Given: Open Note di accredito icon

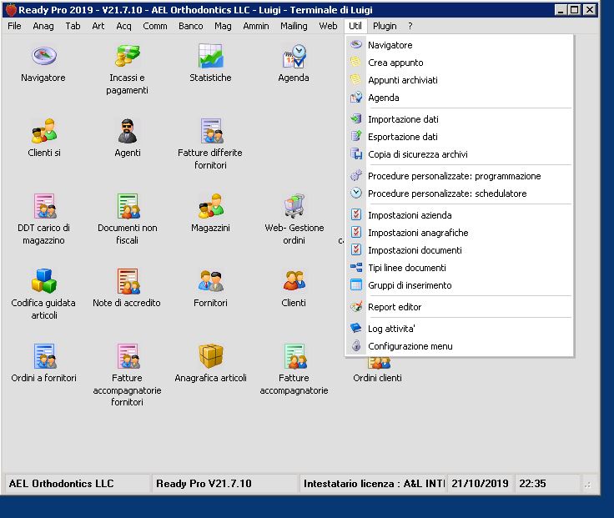Looking at the screenshot, I should point(128,281).
